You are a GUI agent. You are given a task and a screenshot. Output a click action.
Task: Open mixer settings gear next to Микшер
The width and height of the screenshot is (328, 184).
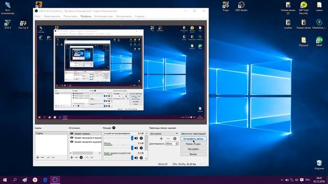(114, 128)
